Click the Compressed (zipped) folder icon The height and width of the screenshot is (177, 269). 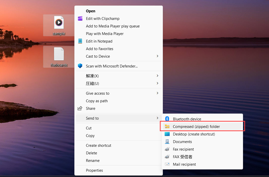(167, 126)
